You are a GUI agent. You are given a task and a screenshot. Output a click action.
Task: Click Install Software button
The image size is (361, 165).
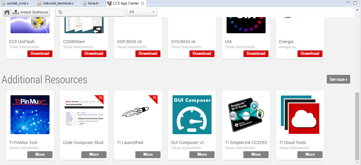pos(31,12)
